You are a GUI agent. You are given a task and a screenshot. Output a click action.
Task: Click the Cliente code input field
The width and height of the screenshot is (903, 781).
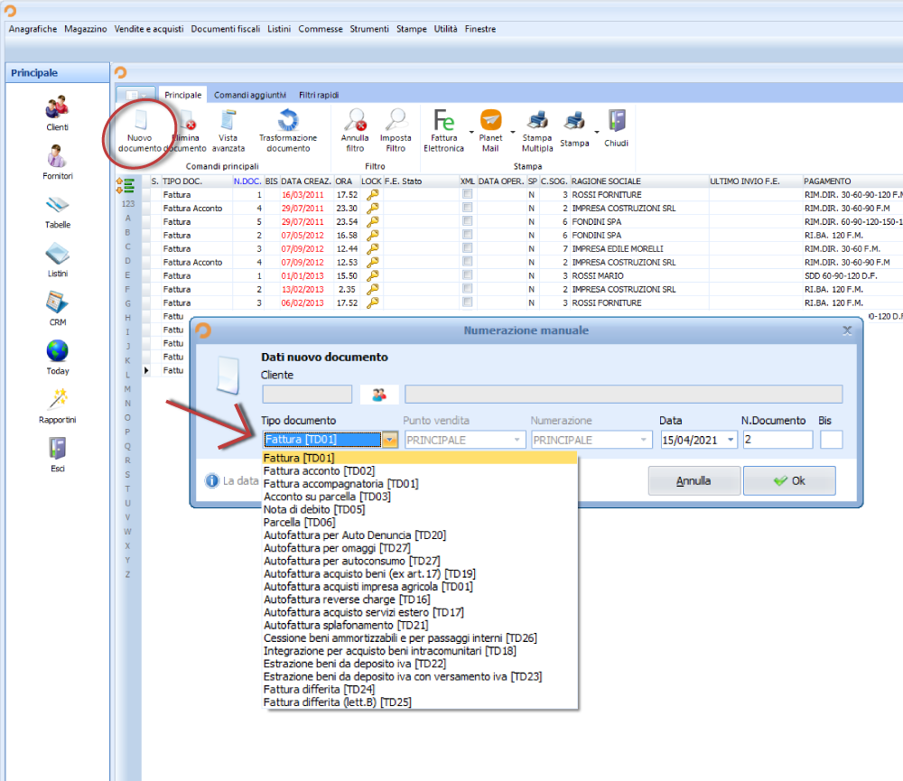[307, 395]
